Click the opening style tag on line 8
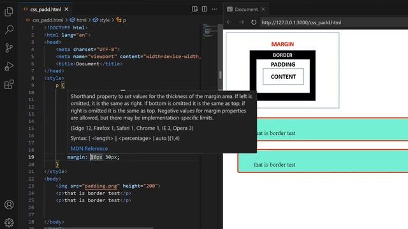 click(x=54, y=78)
